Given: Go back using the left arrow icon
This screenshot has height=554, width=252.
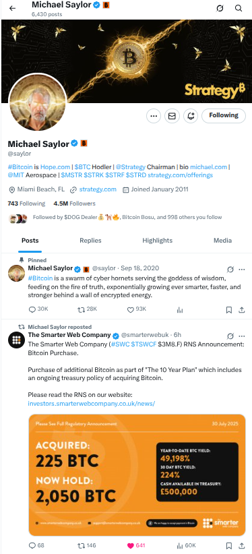Looking at the screenshot, I should (13, 8).
